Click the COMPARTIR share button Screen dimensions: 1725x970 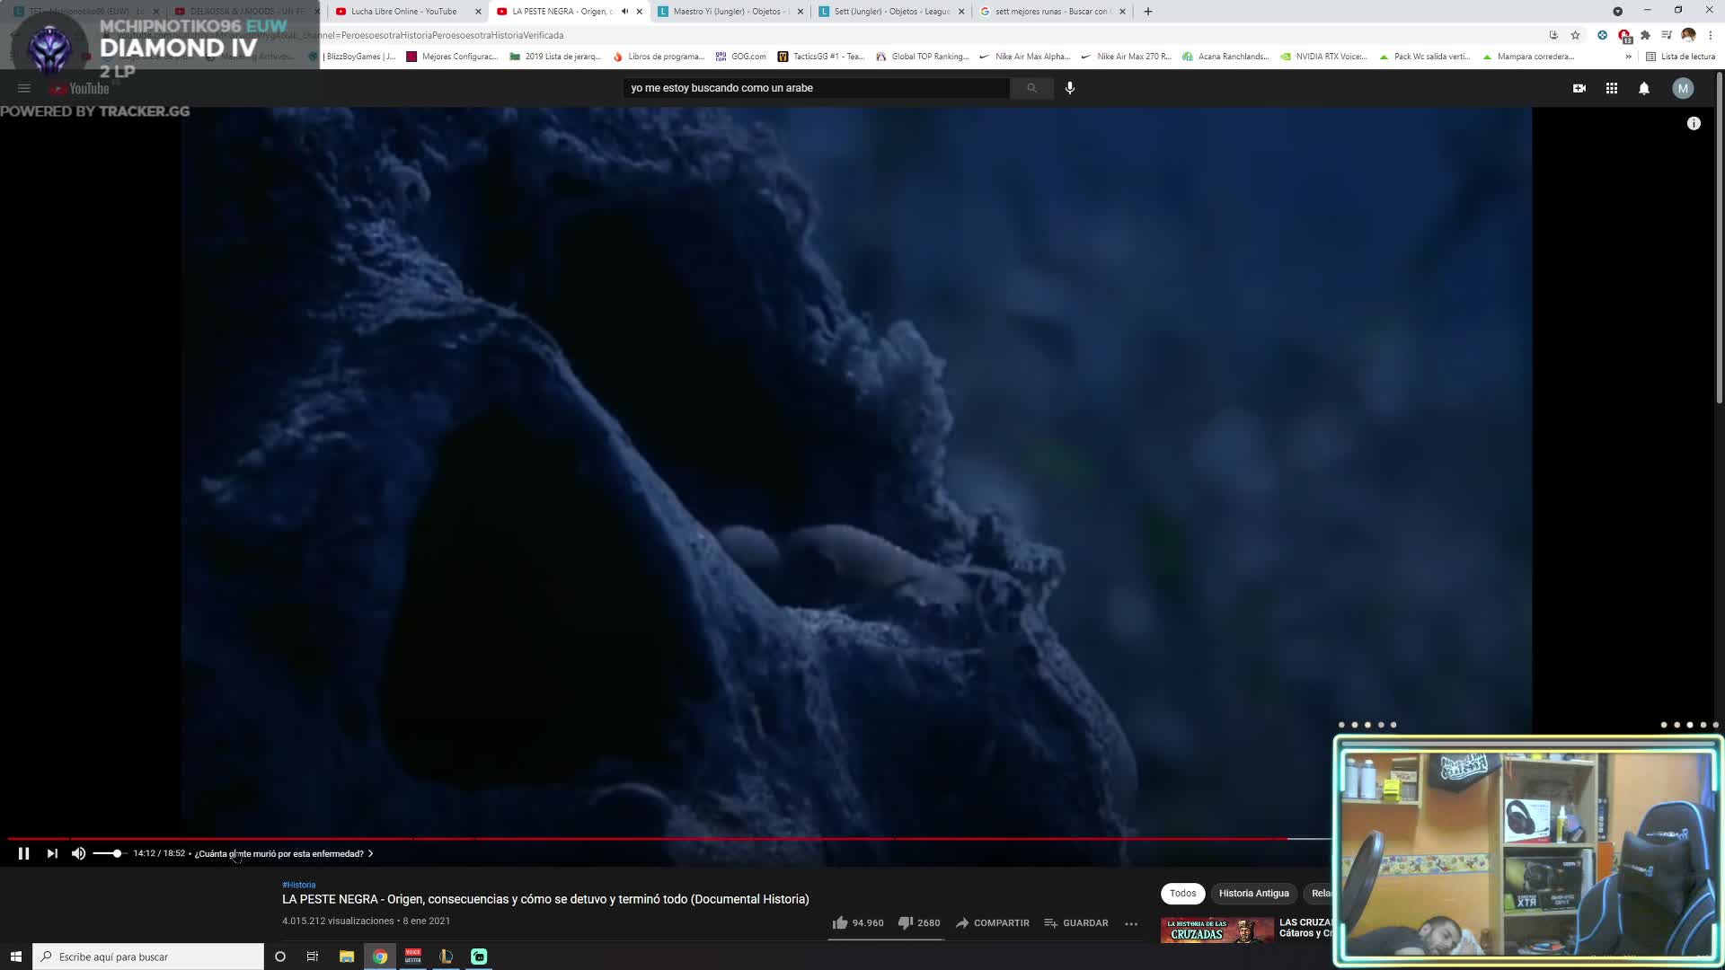click(x=993, y=922)
